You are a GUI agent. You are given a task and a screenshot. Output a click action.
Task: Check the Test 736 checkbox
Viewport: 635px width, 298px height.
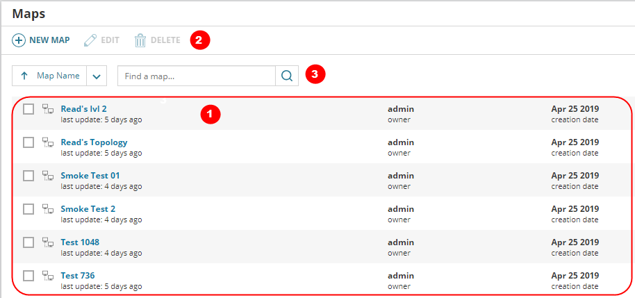coord(28,276)
